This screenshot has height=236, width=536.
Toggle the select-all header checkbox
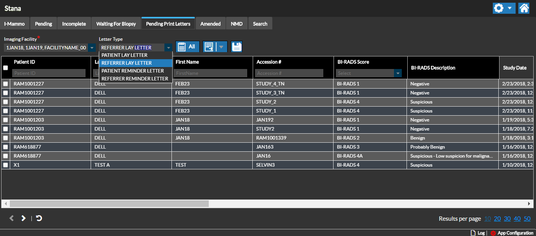coord(5,68)
